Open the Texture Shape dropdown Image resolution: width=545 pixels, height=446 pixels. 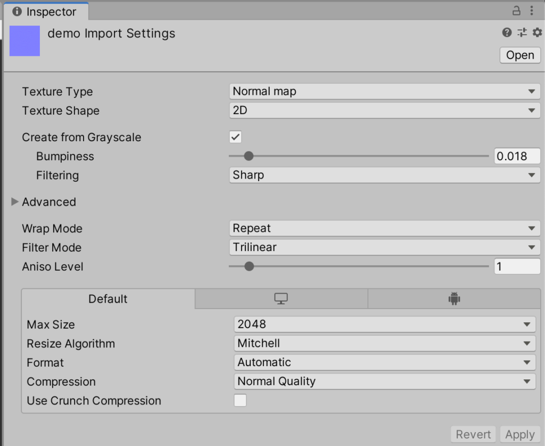[384, 110]
